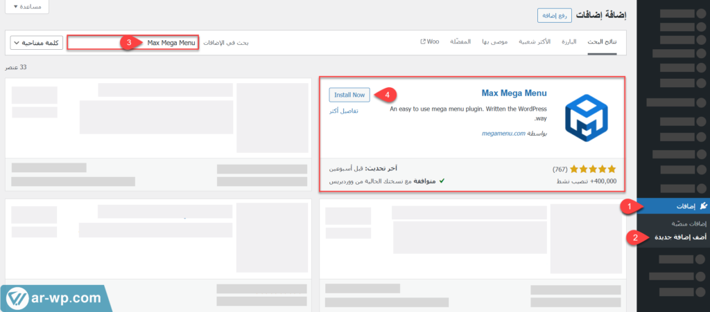This screenshot has height=312, width=710.
Task: Open إضافات menu in the sidebar
Action: [673, 206]
